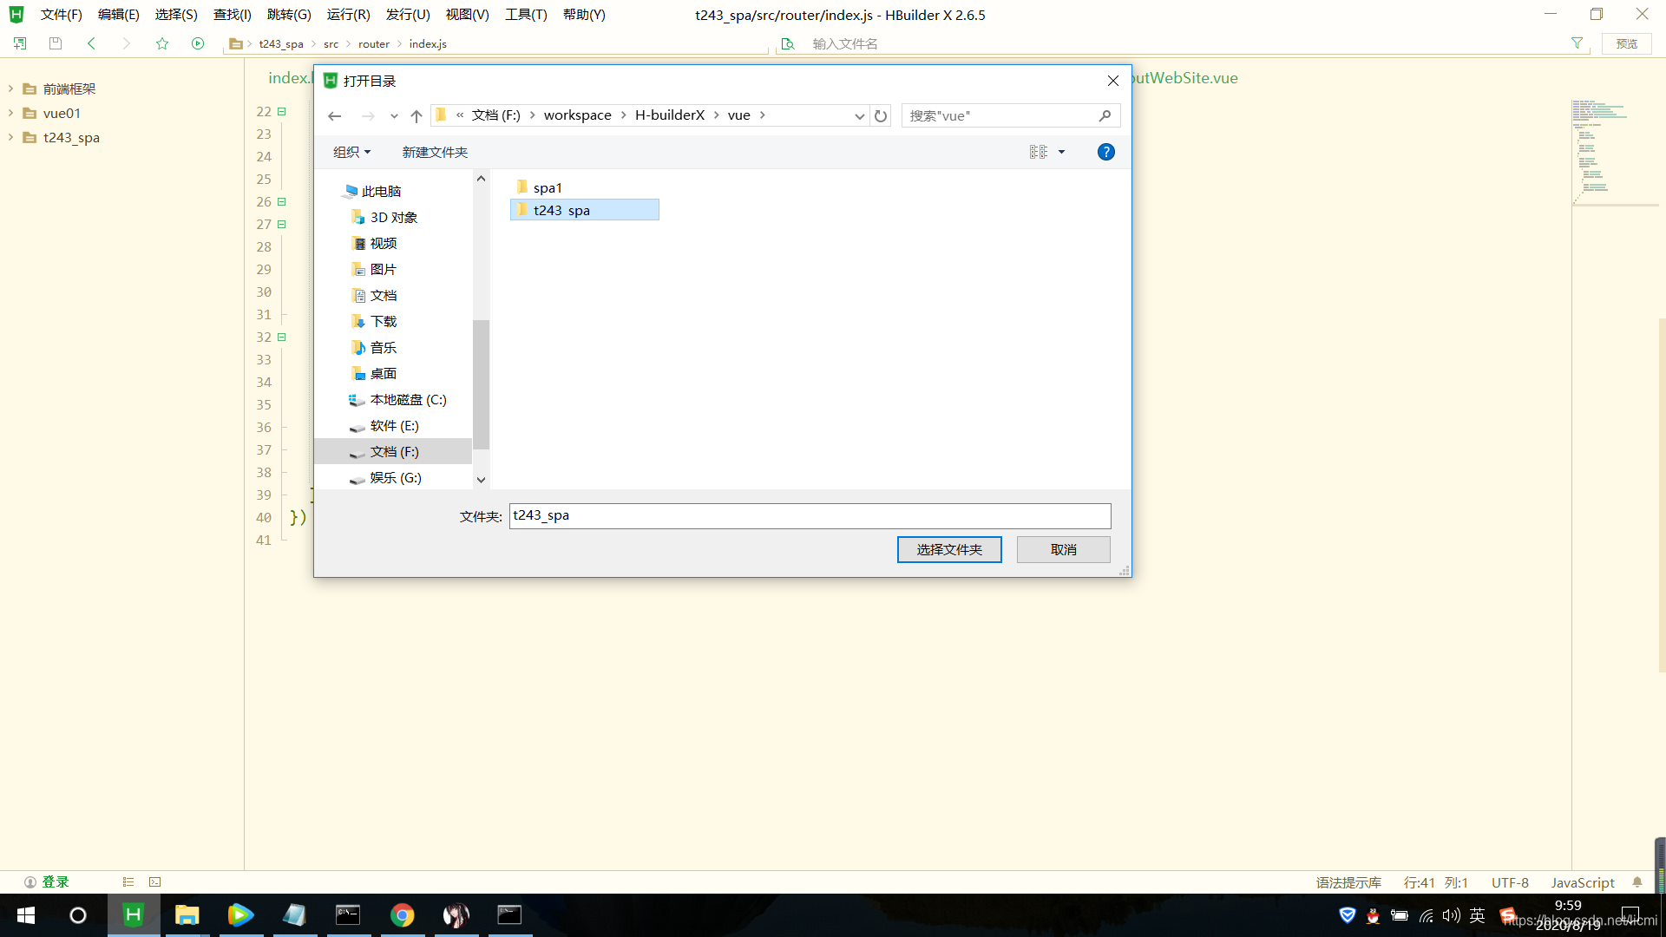Click navigation pane scroll down arrow
This screenshot has width=1666, height=937.
click(x=481, y=480)
